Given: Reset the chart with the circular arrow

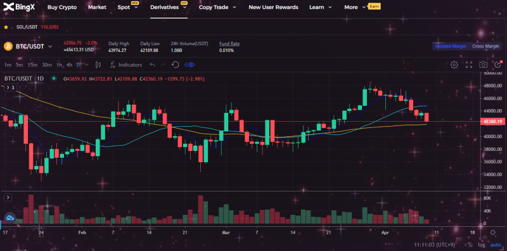Looking at the screenshot, I should pos(175,65).
